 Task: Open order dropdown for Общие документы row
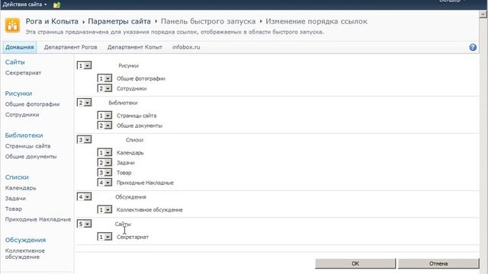point(104,126)
